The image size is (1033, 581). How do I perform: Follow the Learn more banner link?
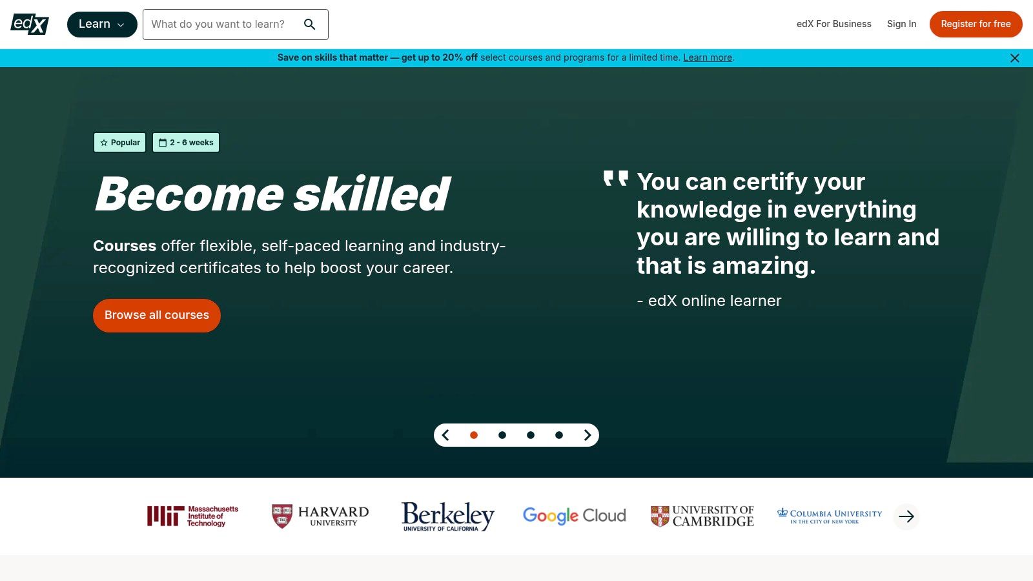coord(708,57)
